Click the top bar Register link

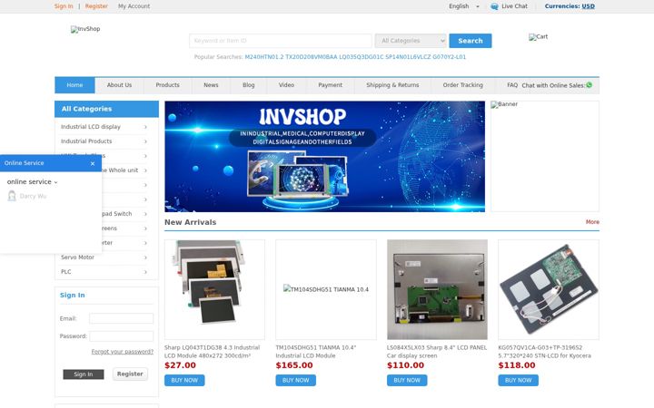96,6
